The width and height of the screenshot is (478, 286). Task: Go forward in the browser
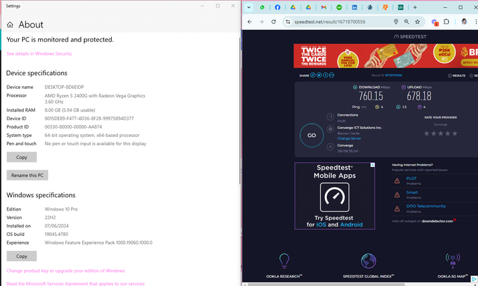261,21
